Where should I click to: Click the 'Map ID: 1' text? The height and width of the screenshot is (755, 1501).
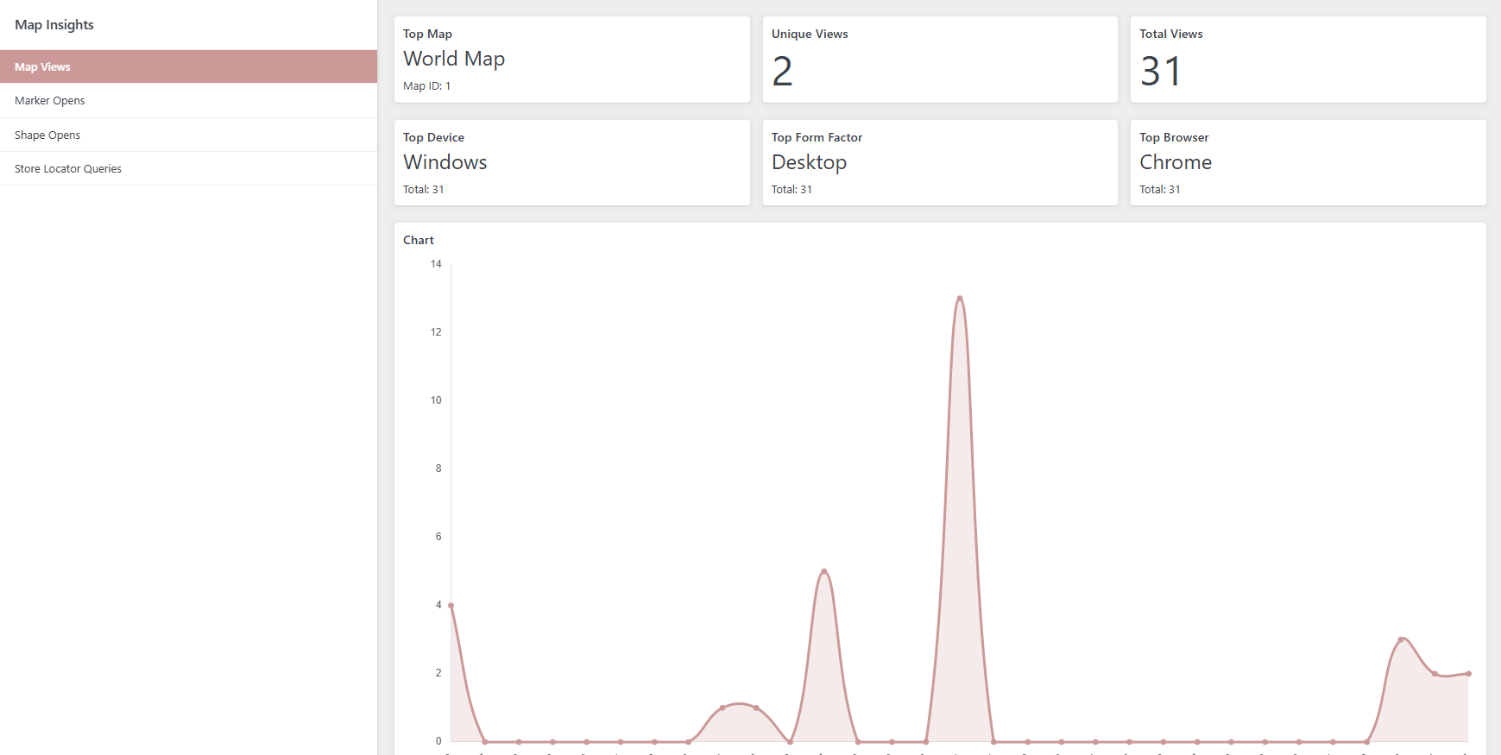[x=426, y=86]
